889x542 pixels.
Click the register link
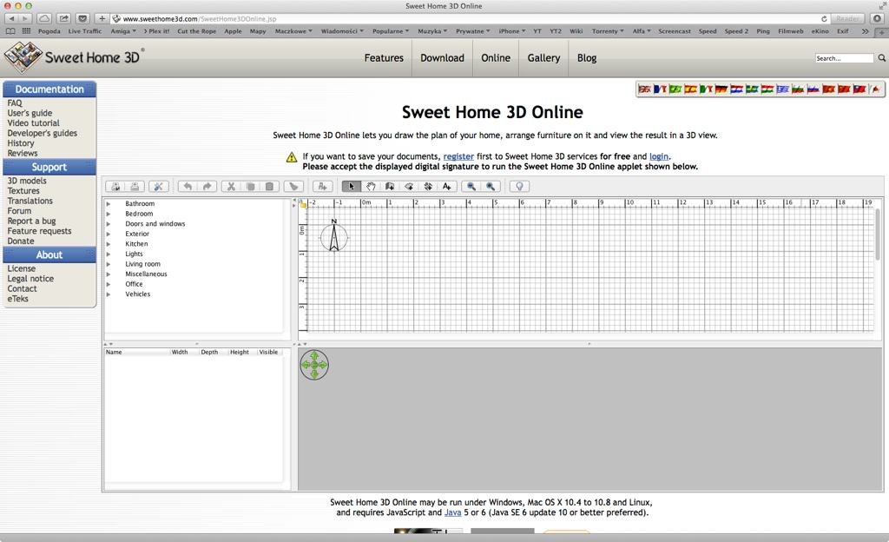click(x=458, y=156)
